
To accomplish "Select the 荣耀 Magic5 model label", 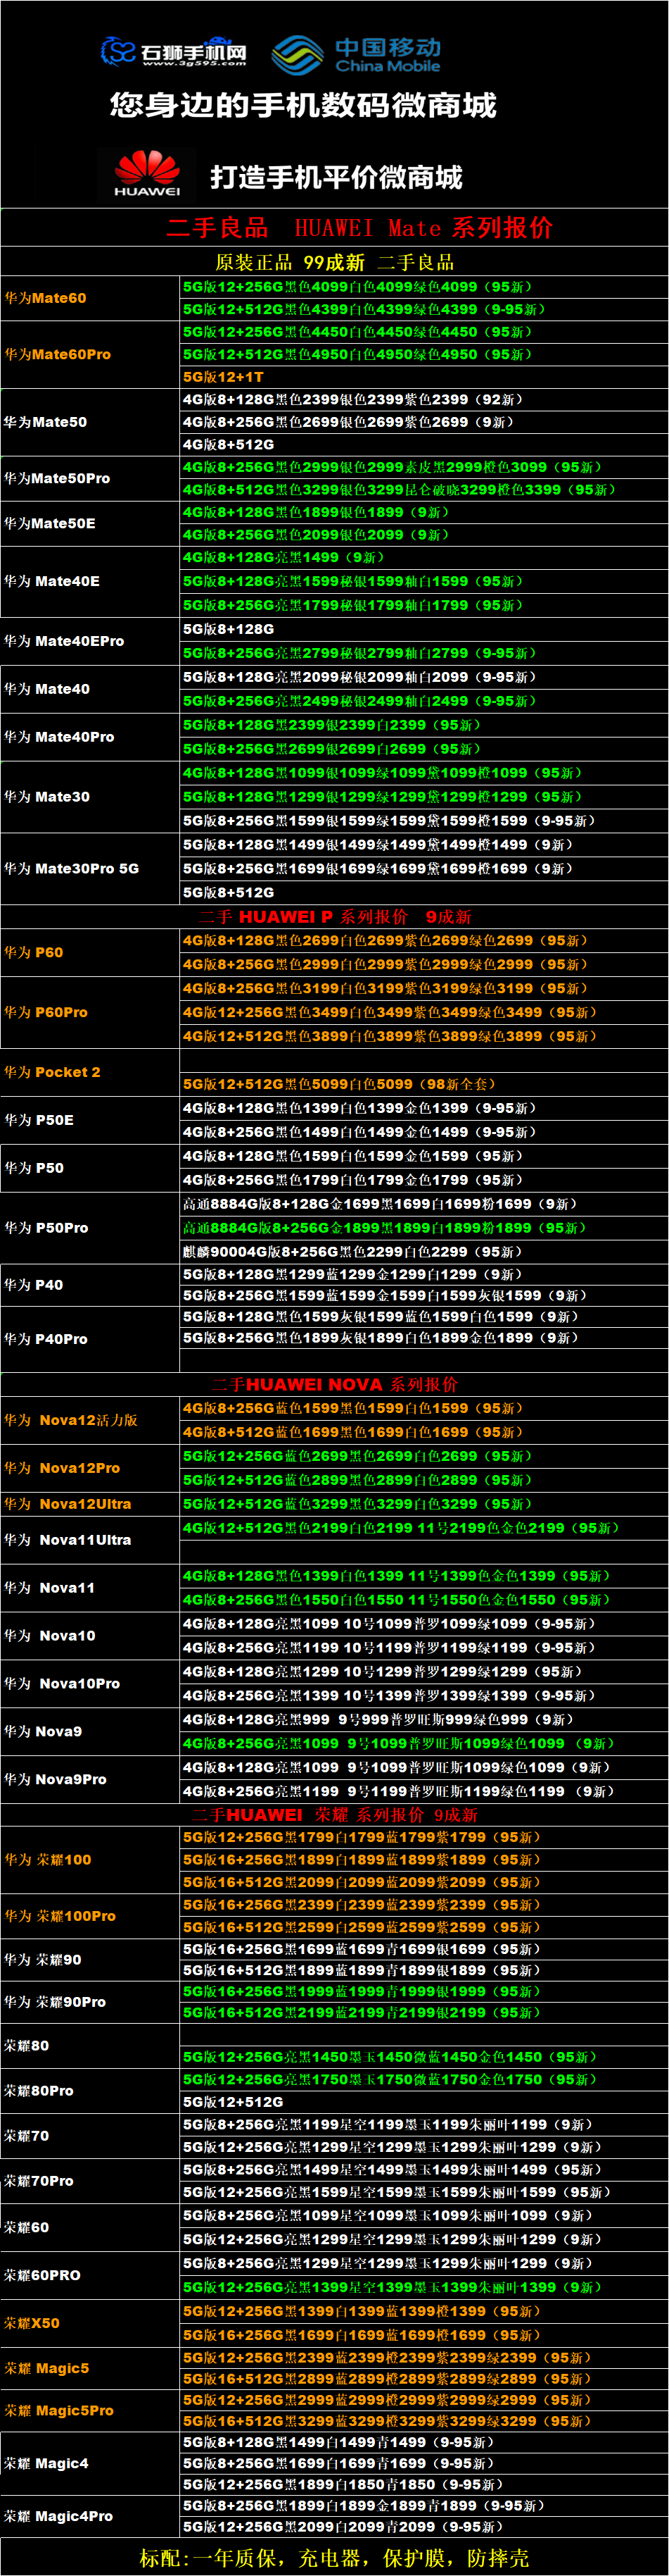I will click(47, 2368).
